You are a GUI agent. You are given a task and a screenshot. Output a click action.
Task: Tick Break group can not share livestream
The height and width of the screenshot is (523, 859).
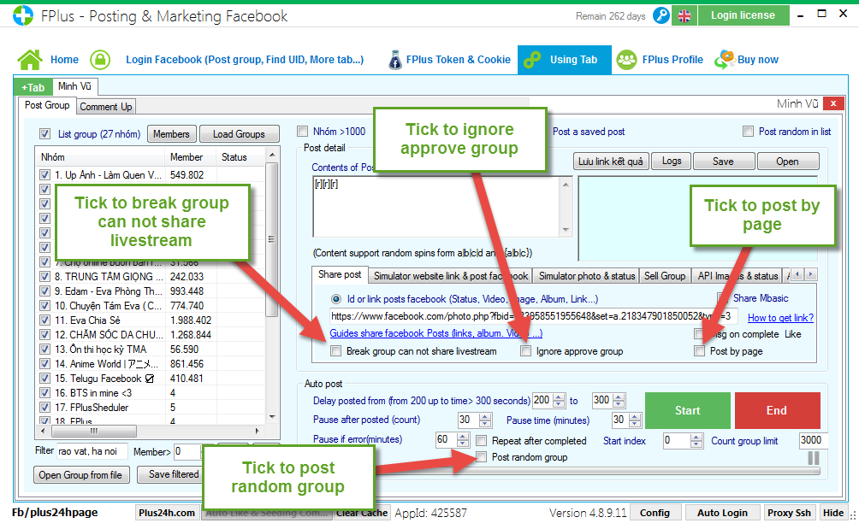(x=336, y=351)
